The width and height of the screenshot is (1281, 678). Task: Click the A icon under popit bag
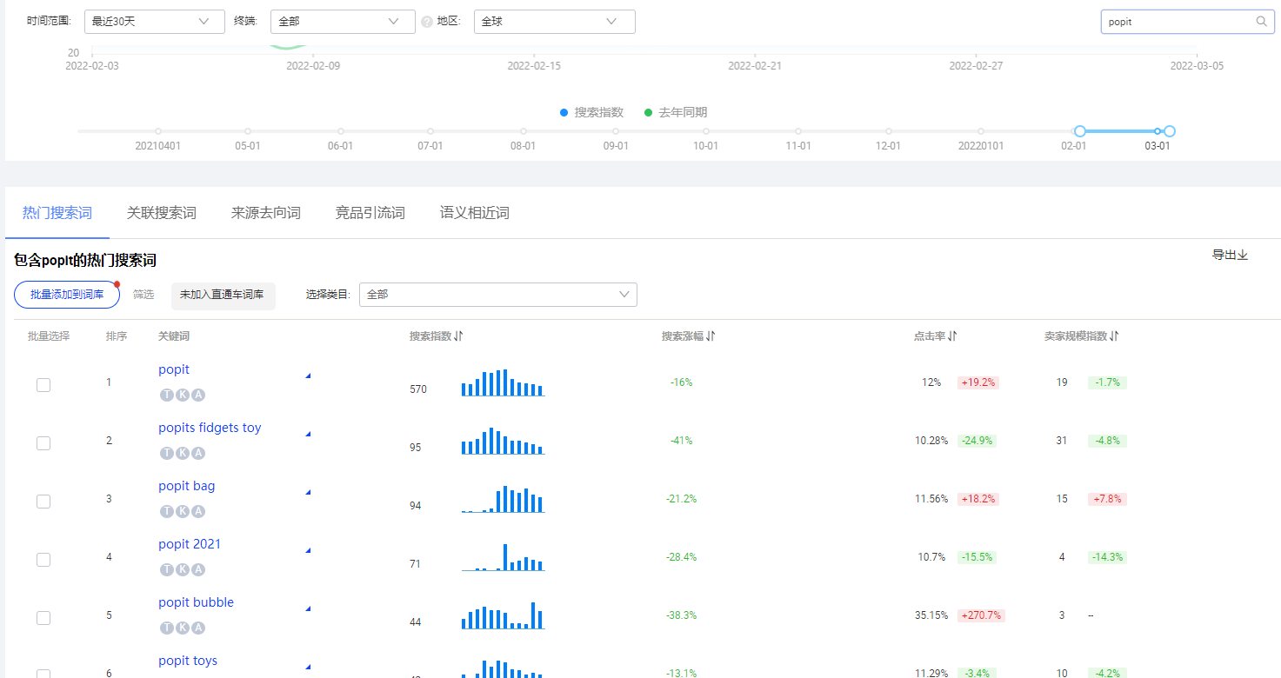197,511
